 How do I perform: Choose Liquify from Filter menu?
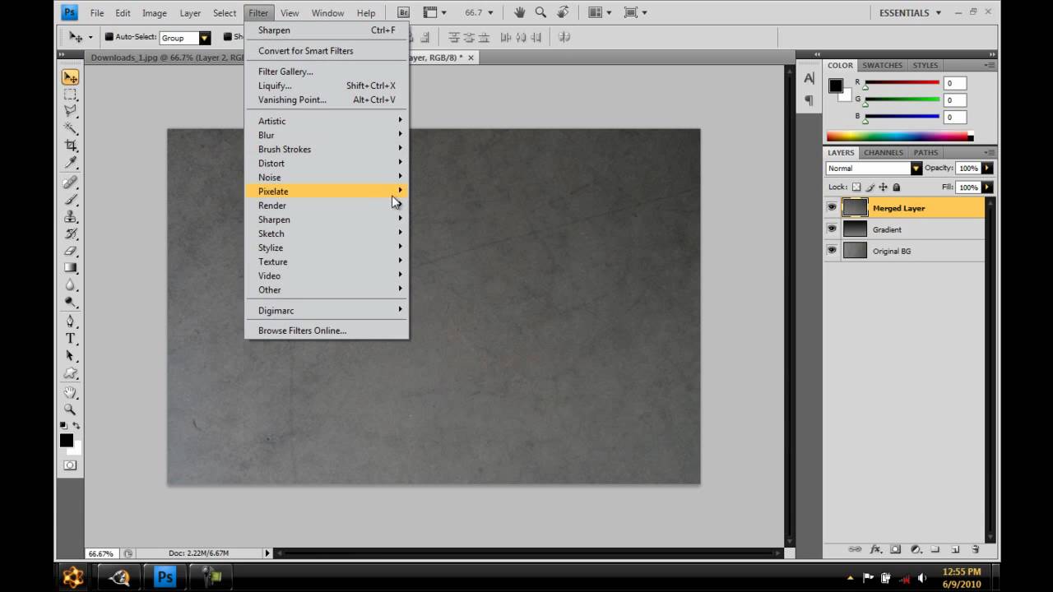327,86
